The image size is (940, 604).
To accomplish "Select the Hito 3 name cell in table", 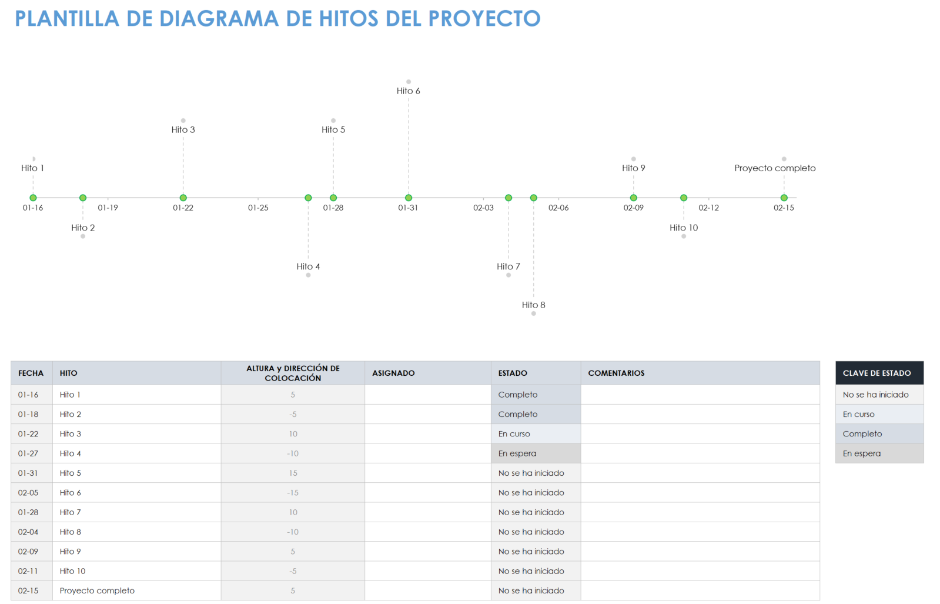I will 136,434.
